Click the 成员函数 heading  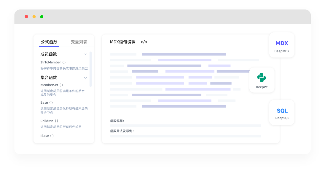(49, 54)
